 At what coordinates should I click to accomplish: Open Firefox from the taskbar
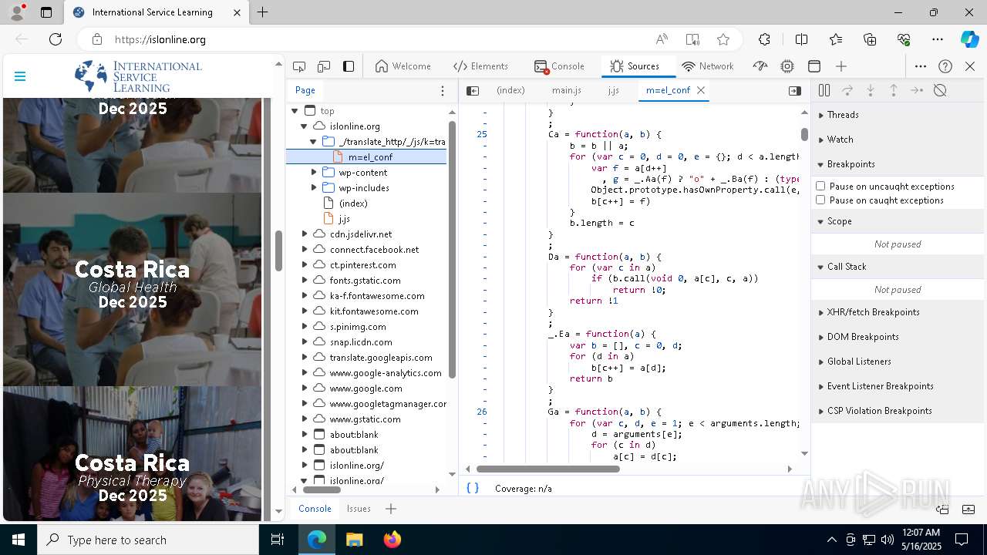[392, 540]
